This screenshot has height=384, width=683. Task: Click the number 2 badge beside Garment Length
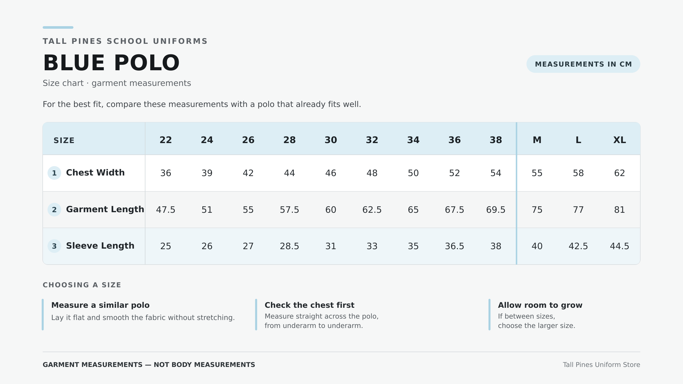[54, 210]
